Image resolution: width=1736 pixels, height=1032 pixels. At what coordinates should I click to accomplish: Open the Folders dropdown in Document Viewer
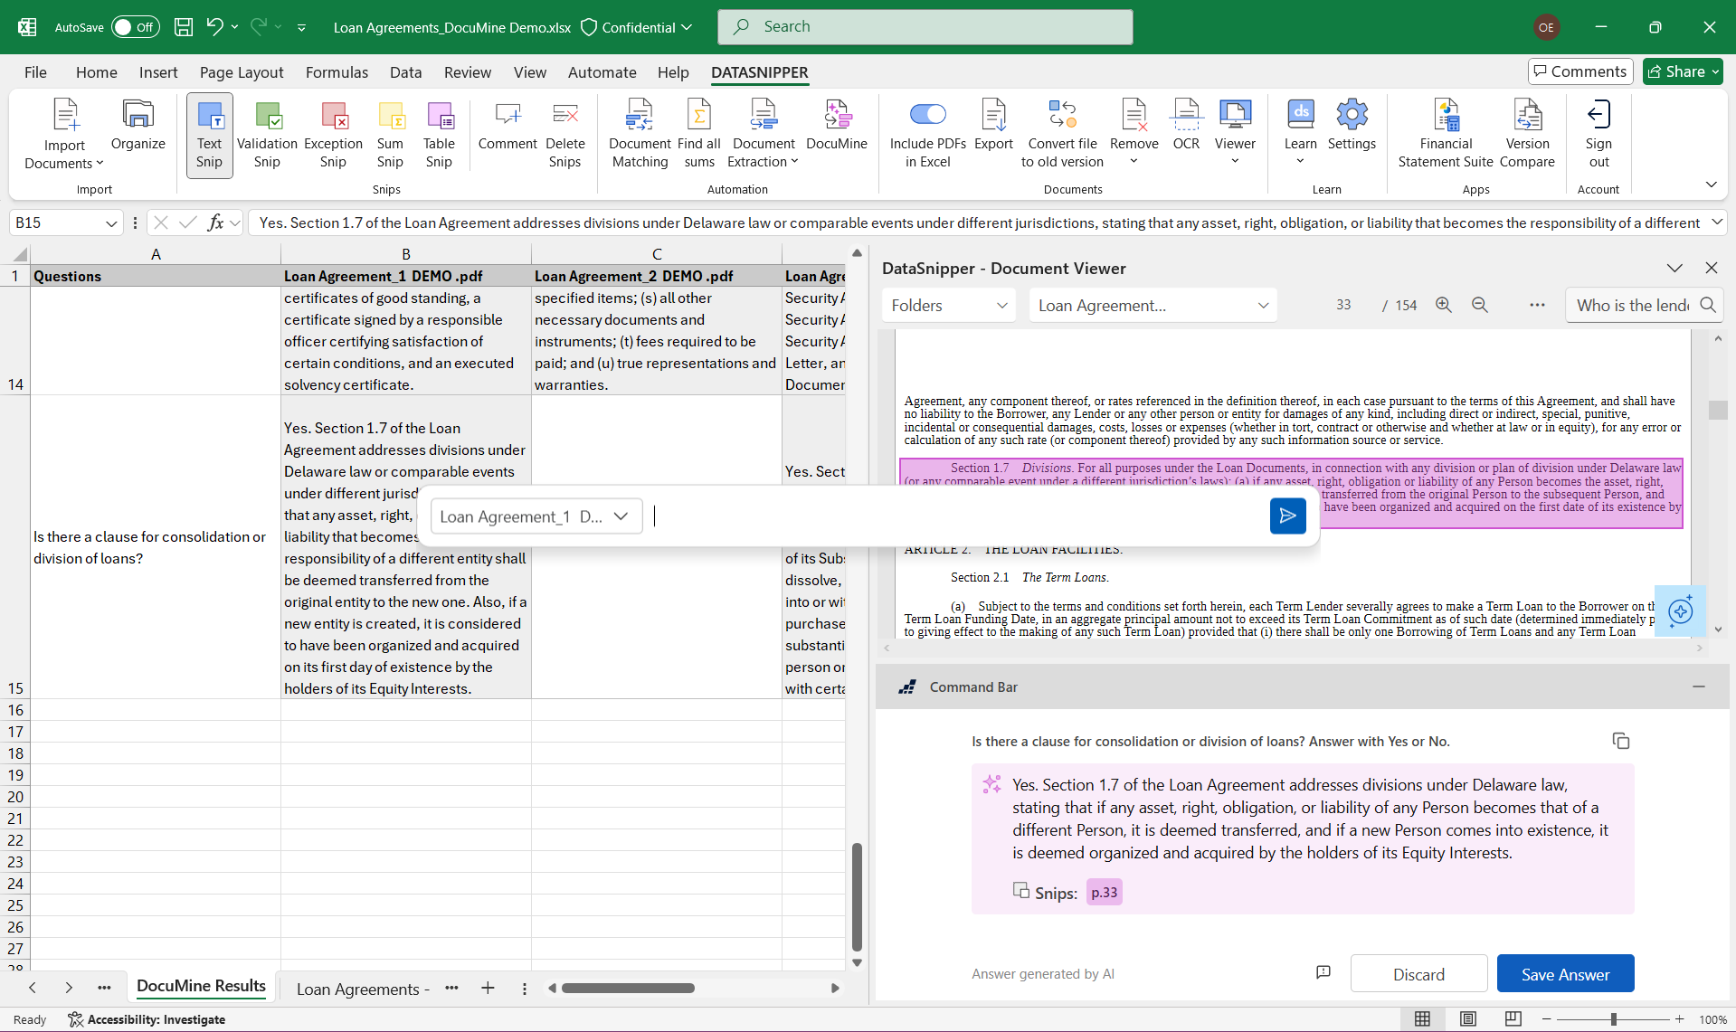pyautogui.click(x=948, y=306)
